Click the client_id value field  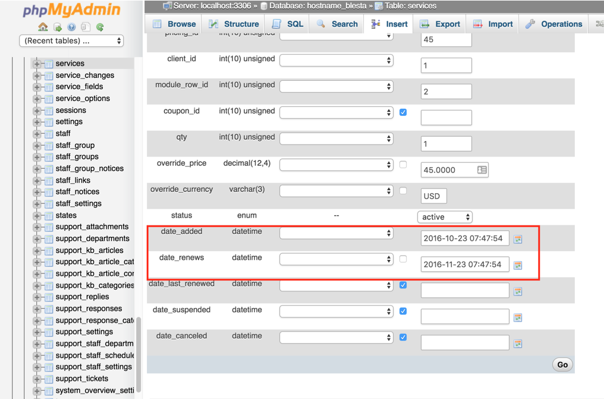pyautogui.click(x=446, y=65)
